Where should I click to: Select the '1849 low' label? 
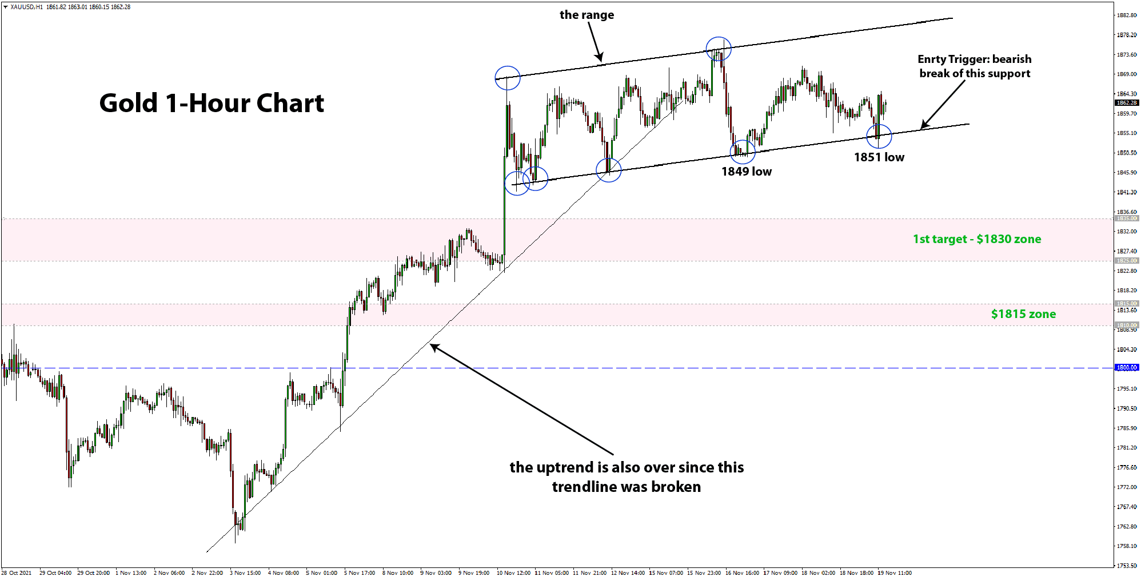click(x=746, y=172)
